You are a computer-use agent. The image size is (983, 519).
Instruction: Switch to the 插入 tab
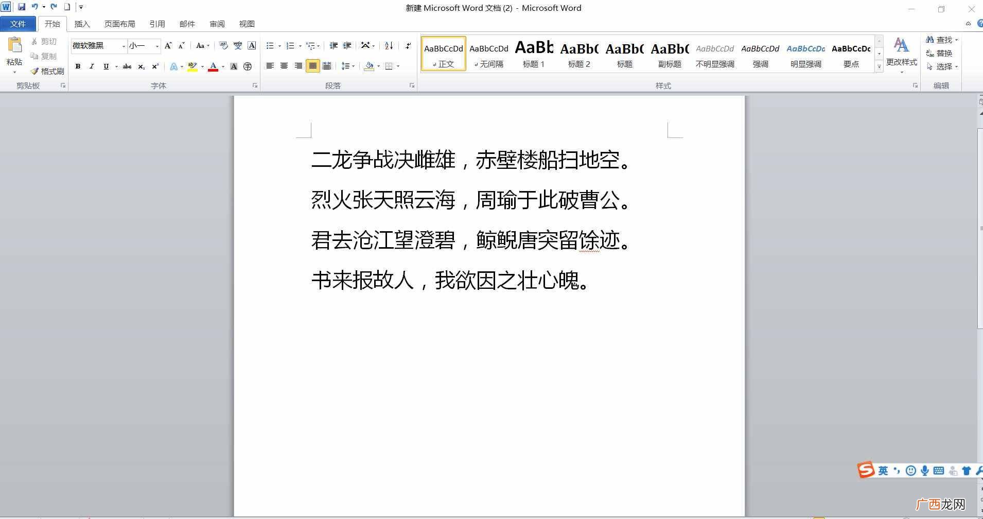click(x=82, y=24)
